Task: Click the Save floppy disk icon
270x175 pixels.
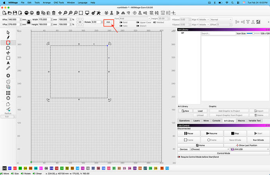Action: tap(15, 13)
